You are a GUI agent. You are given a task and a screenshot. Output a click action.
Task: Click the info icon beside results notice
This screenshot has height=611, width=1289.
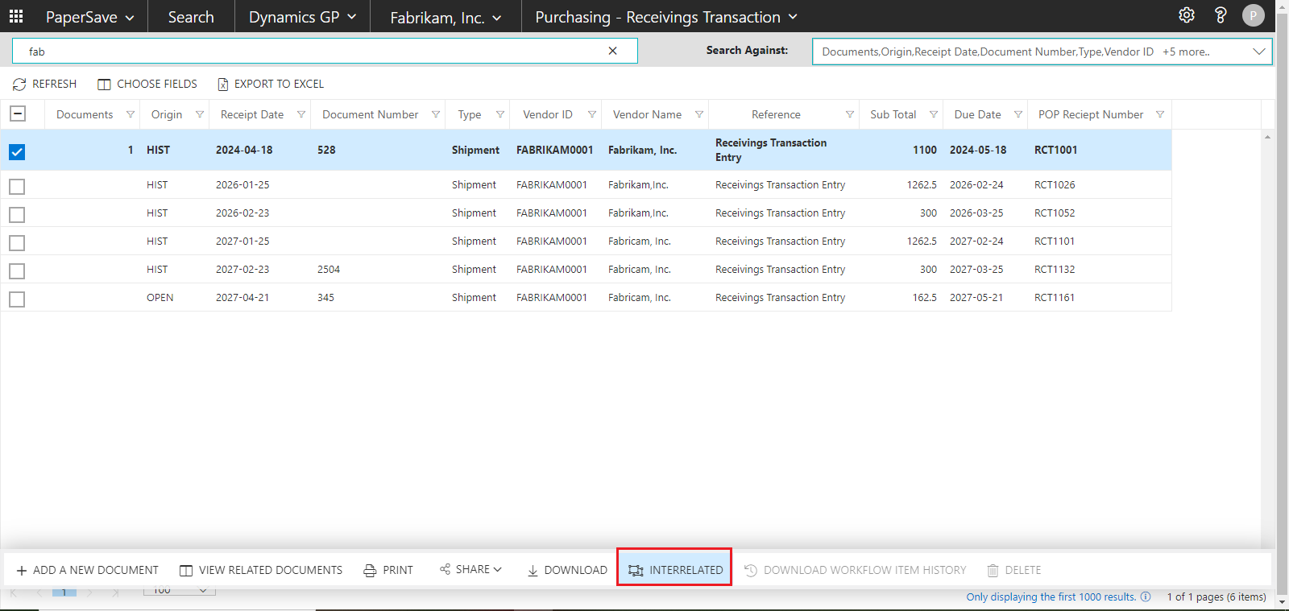pos(1146,597)
